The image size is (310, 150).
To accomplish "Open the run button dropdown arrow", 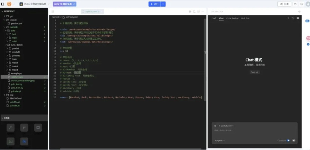I will tap(163, 4).
